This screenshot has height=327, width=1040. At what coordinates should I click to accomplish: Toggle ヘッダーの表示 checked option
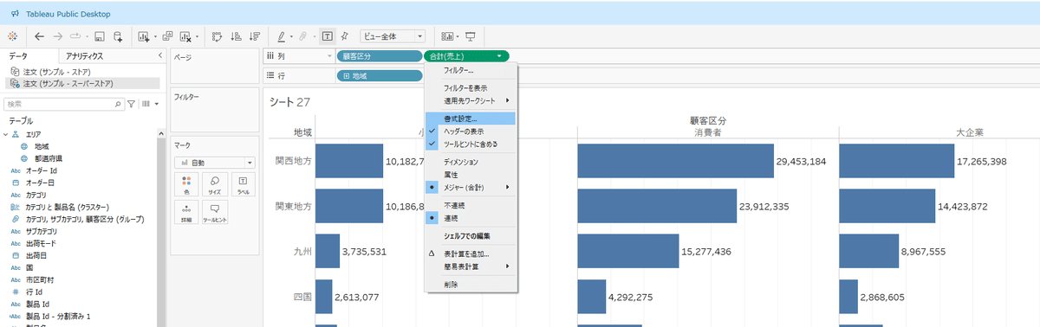(x=471, y=131)
